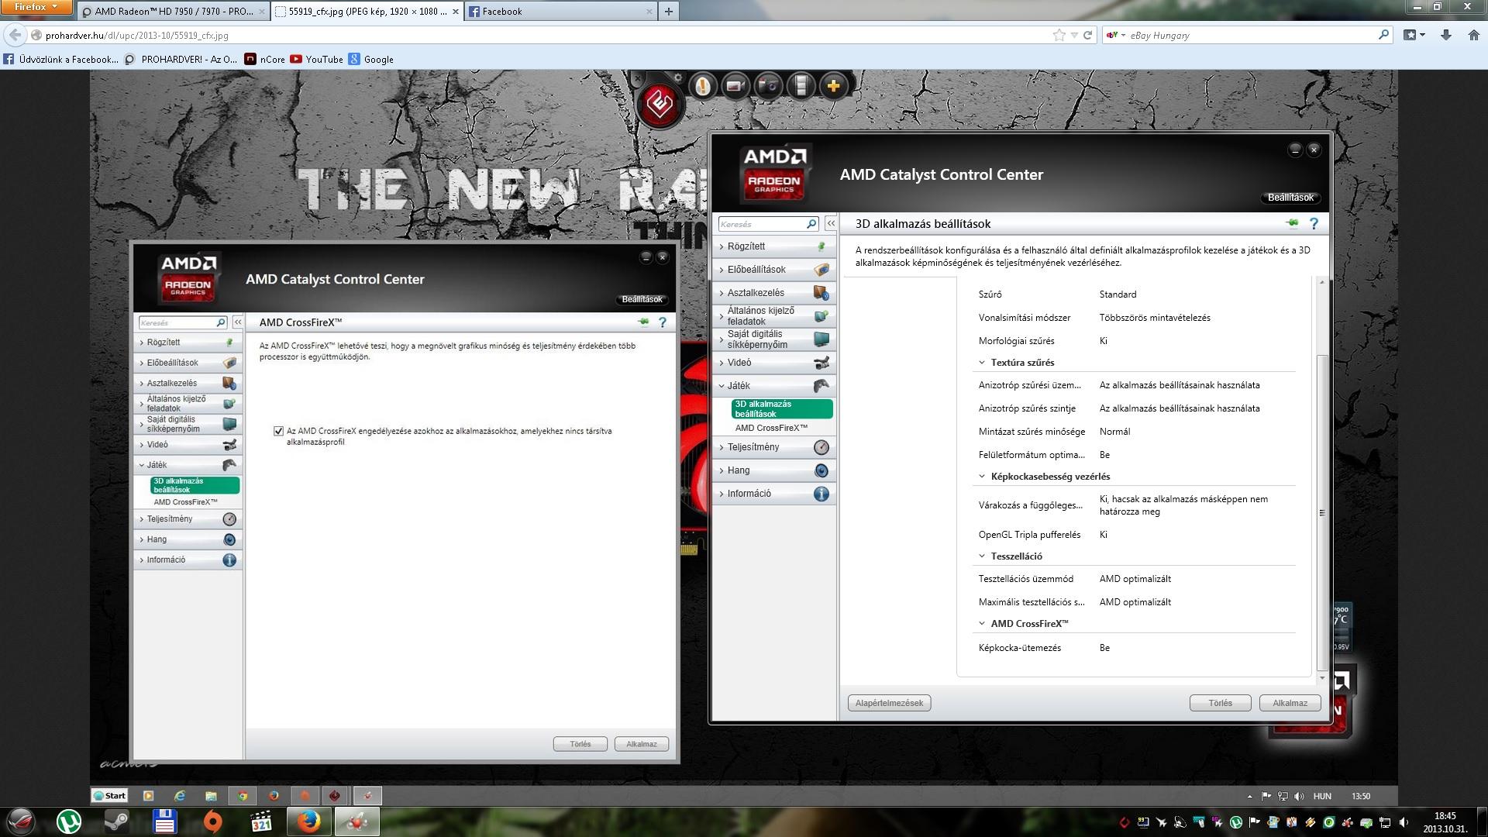Image resolution: width=1488 pixels, height=837 pixels.
Task: Collapse sidebar with double-arrow in left Catalyst window
Action: [x=238, y=322]
